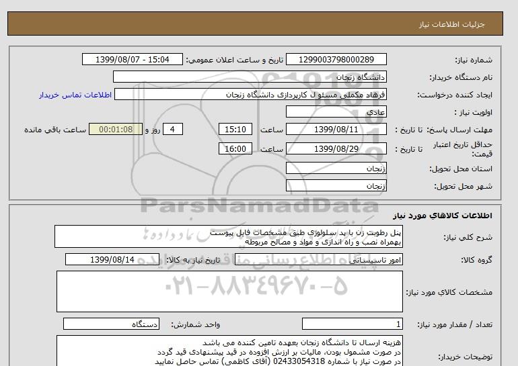Screen dimensions: 518x366
Task: Click the تعداد / مقدار مورد نیاز label
Action: pyautogui.click(x=455, y=324)
